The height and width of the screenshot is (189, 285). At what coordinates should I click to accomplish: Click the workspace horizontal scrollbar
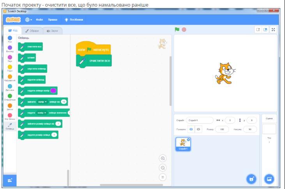pos(131,185)
